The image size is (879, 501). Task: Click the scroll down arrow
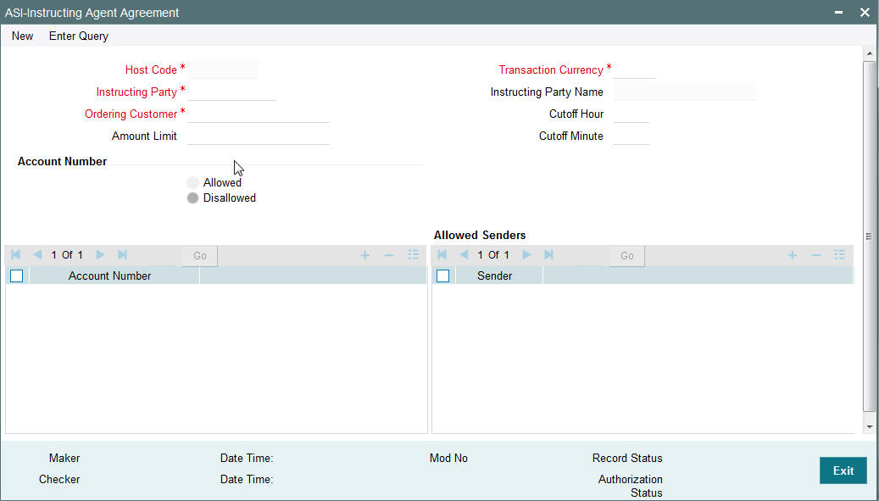(870, 427)
